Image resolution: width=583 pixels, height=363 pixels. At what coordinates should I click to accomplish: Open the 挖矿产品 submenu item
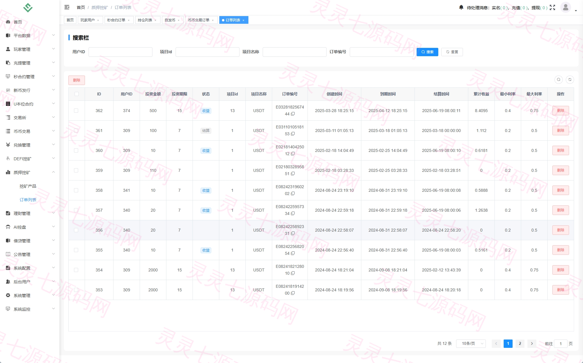(28, 186)
